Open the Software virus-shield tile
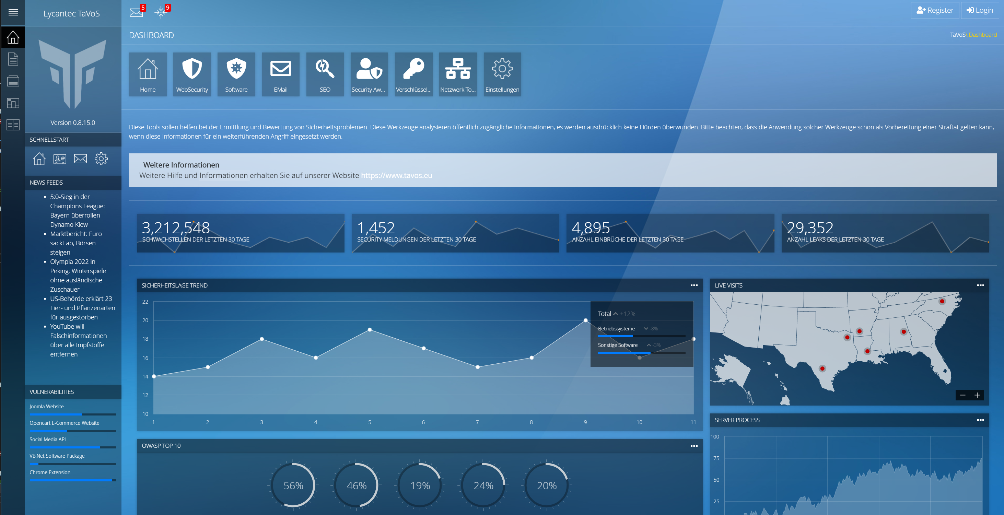 point(236,74)
